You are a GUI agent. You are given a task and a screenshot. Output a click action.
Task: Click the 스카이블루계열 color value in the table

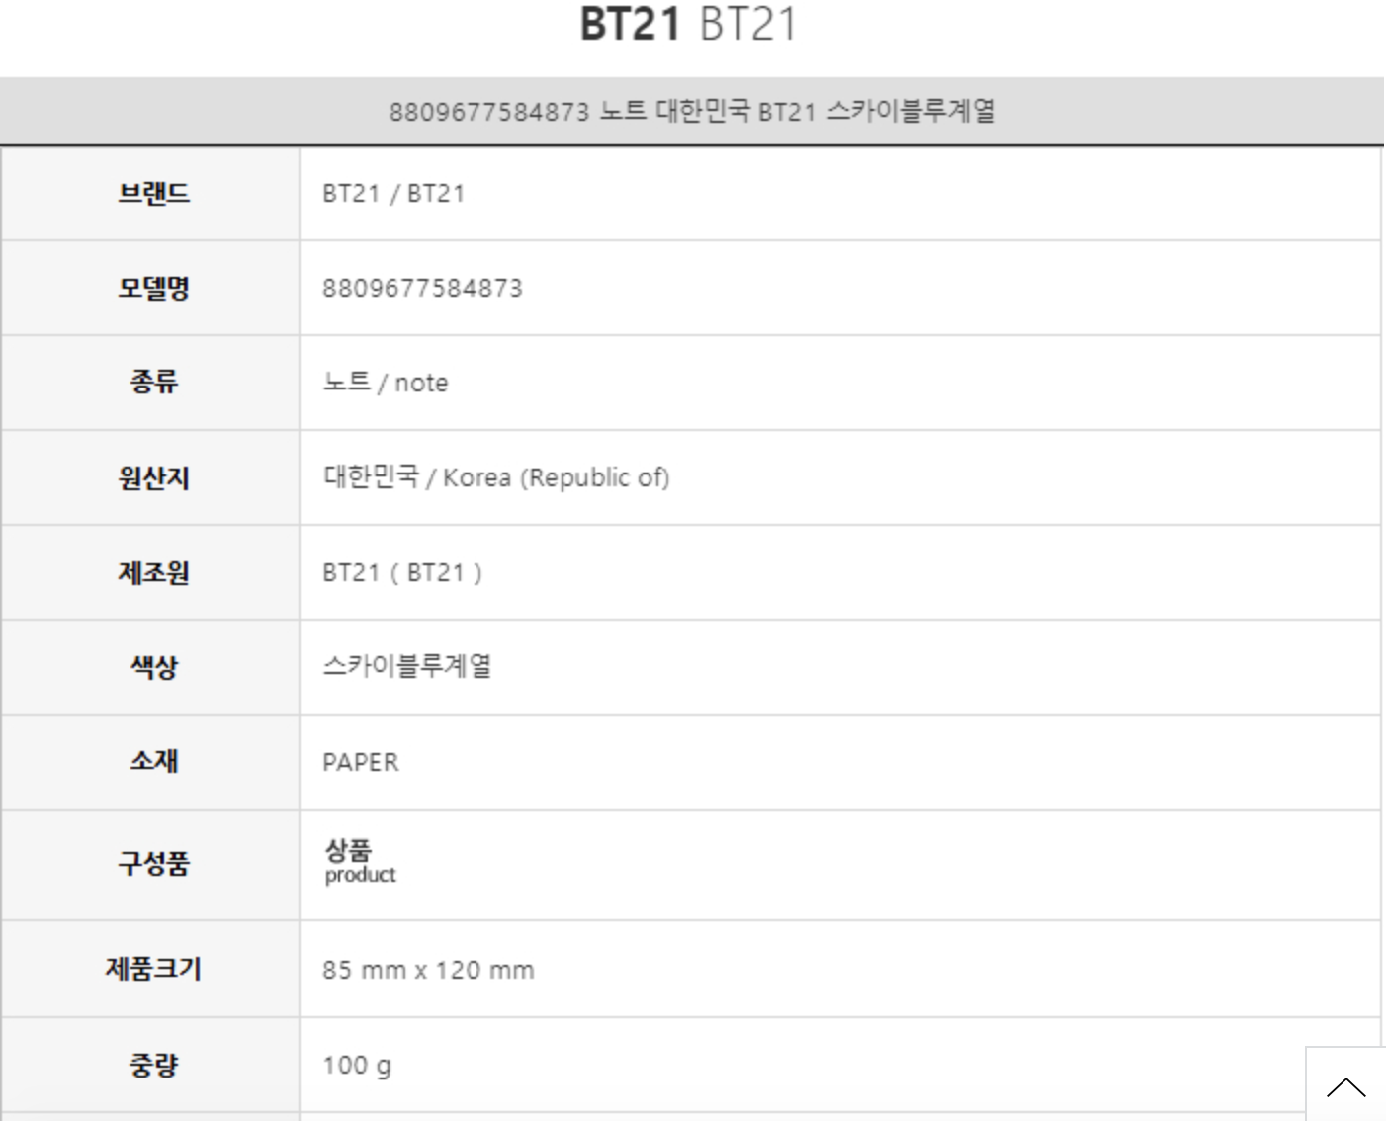coord(407,667)
